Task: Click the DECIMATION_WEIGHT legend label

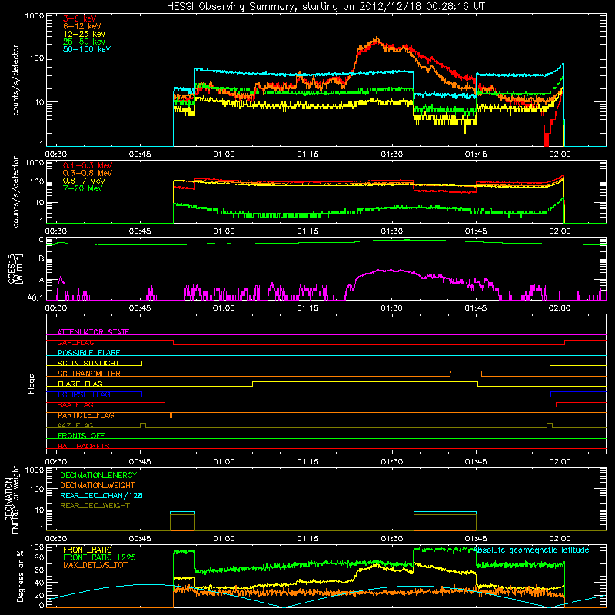Action: tap(98, 486)
